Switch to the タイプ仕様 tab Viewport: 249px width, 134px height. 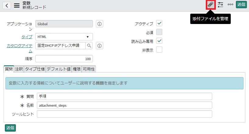point(35,69)
